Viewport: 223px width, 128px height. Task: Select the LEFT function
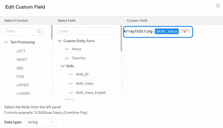click(x=21, y=51)
